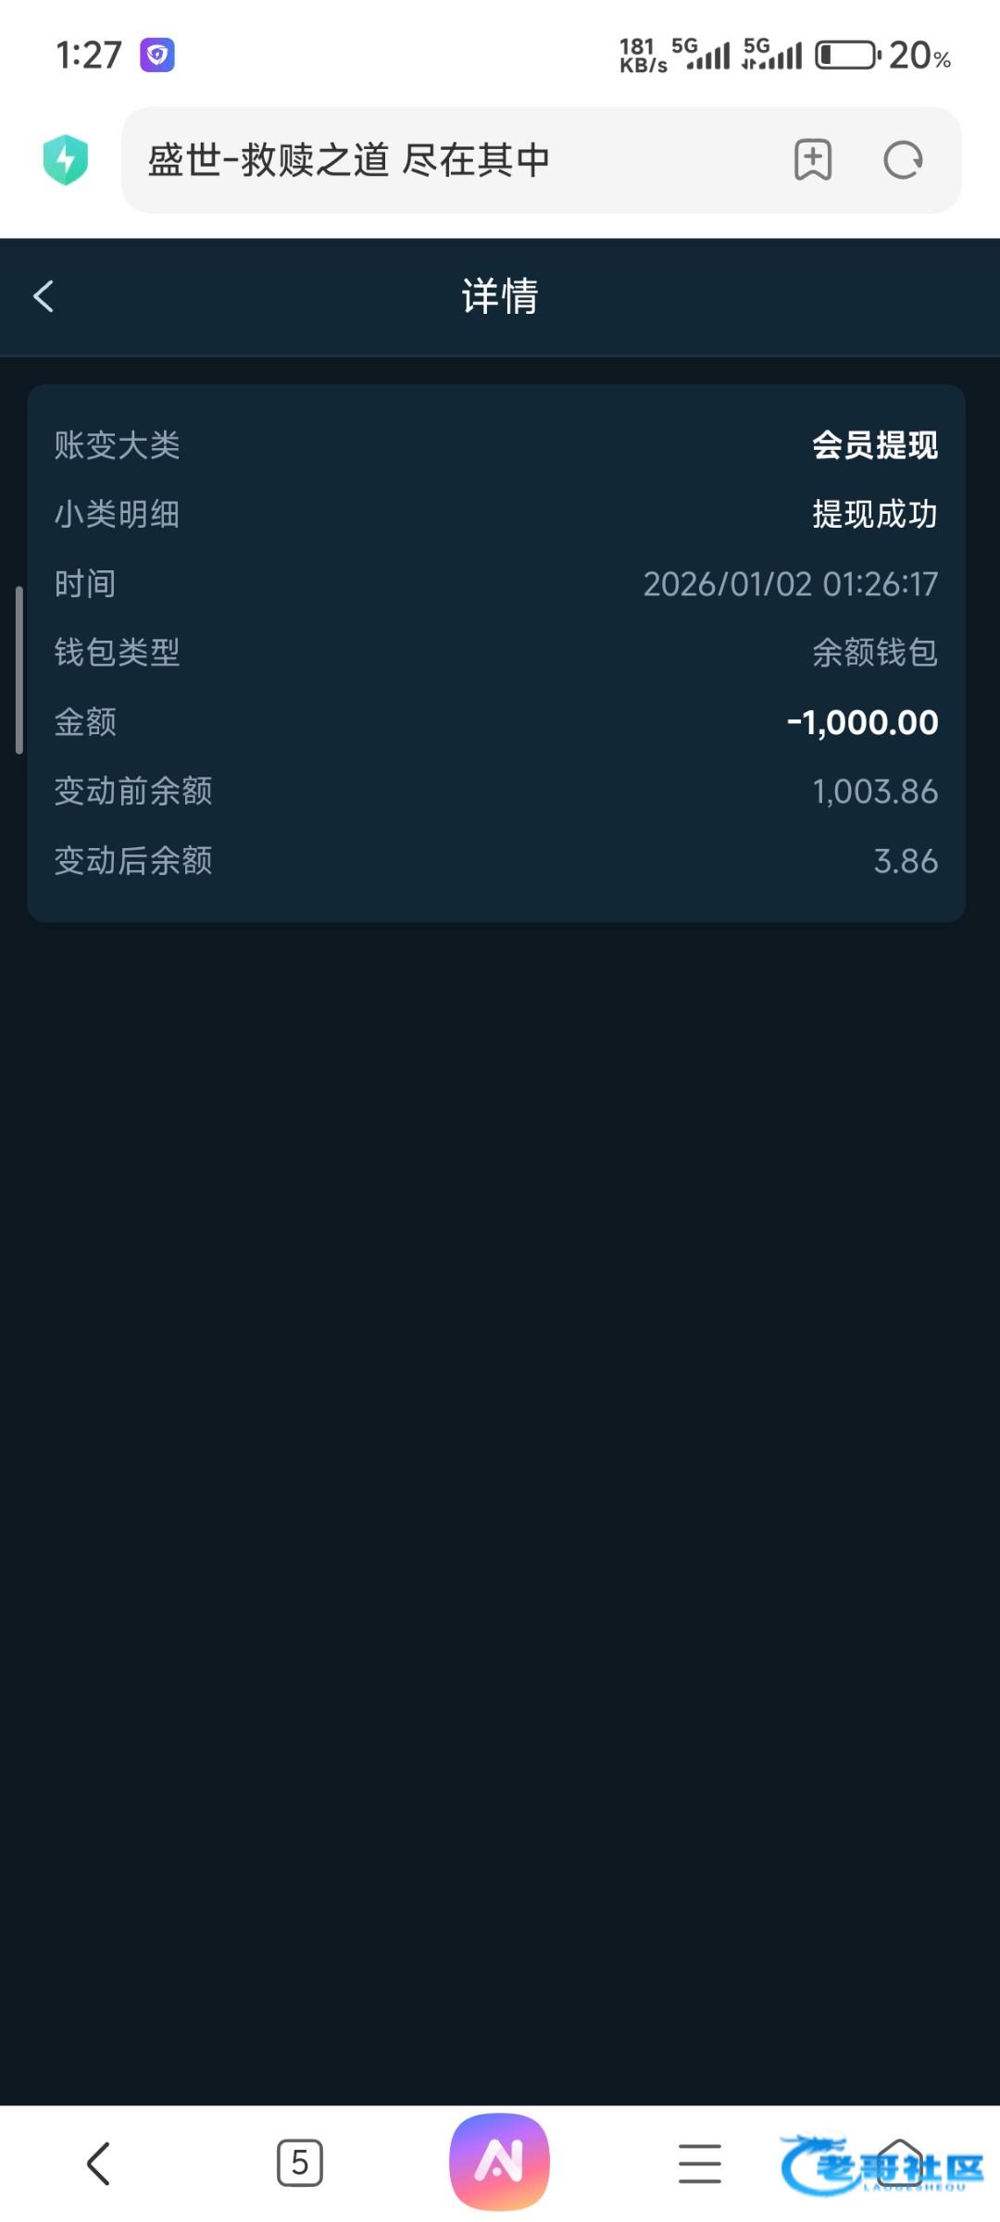The height and width of the screenshot is (2222, 1000).
Task: Open the browser hamburger menu
Action: pos(699,2164)
